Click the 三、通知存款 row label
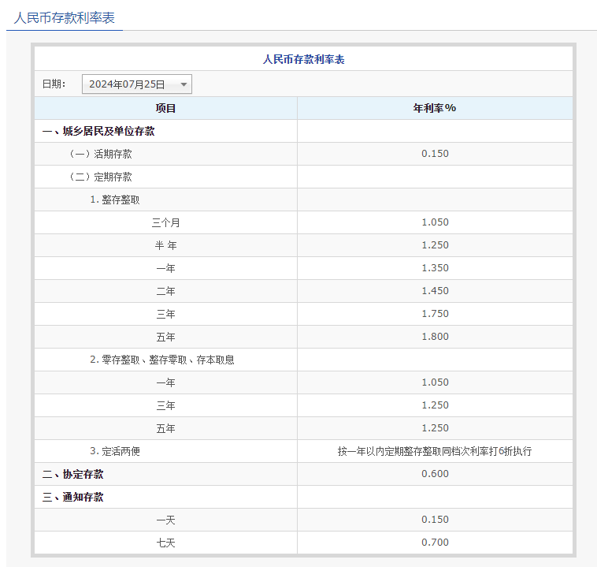The image size is (597, 567). tap(73, 498)
